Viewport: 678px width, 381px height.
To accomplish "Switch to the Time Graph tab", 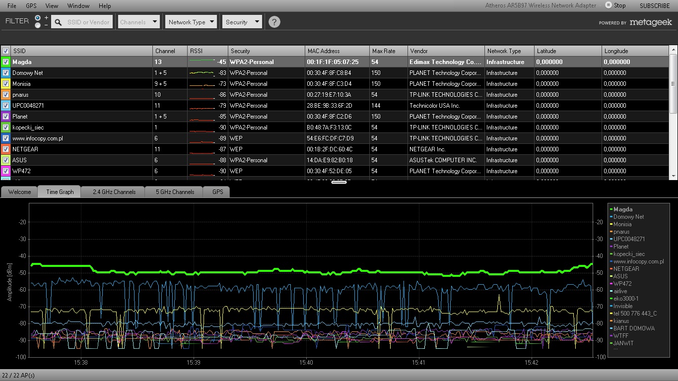I will [x=60, y=192].
